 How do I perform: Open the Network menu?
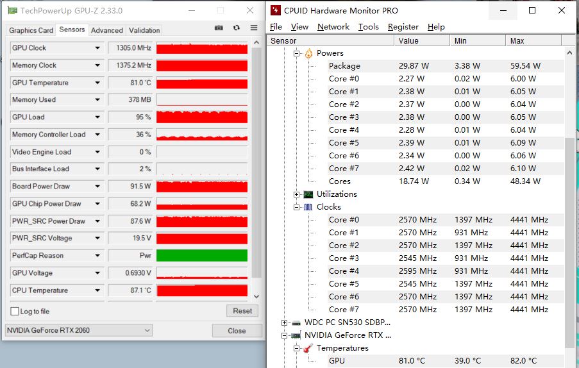click(333, 27)
